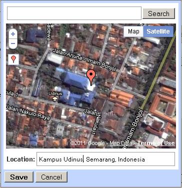This screenshot has width=182, height=188.
Task: Click into the Location text field
Action: 105,159
